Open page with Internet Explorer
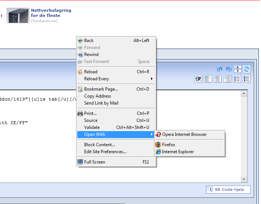 click(190, 152)
